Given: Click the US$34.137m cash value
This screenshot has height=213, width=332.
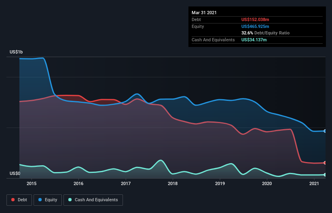Looking at the screenshot, I should [254, 40].
